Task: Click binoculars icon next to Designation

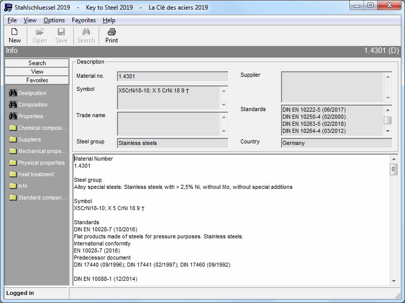Action: point(13,93)
